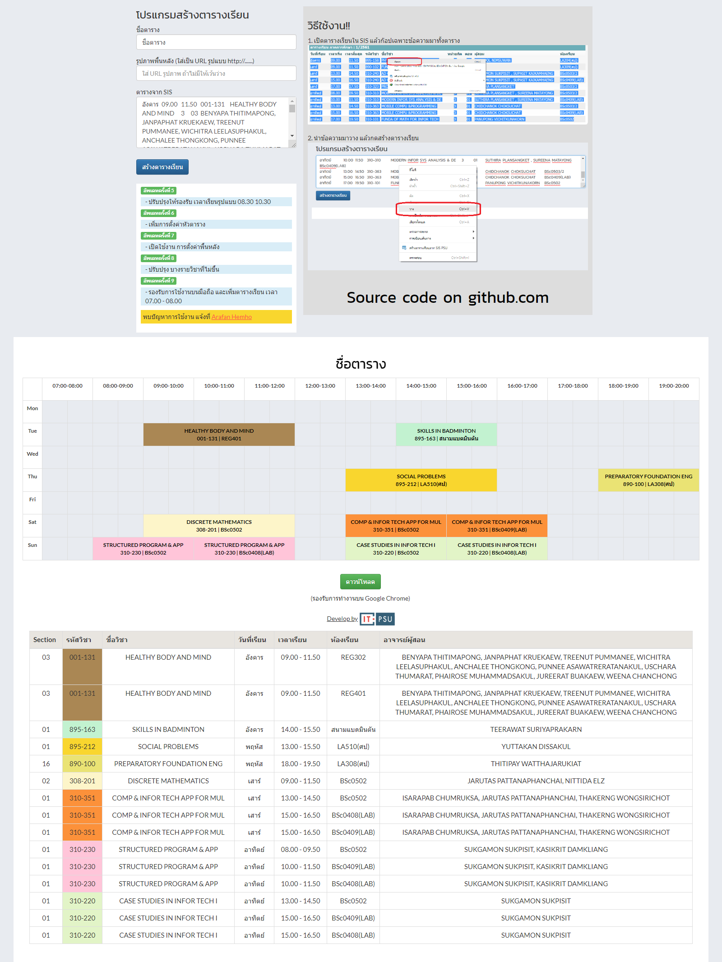Select STRUCTURED PROGRAM block in BSc0502
Image resolution: width=722 pixels, height=962 pixels.
143,549
